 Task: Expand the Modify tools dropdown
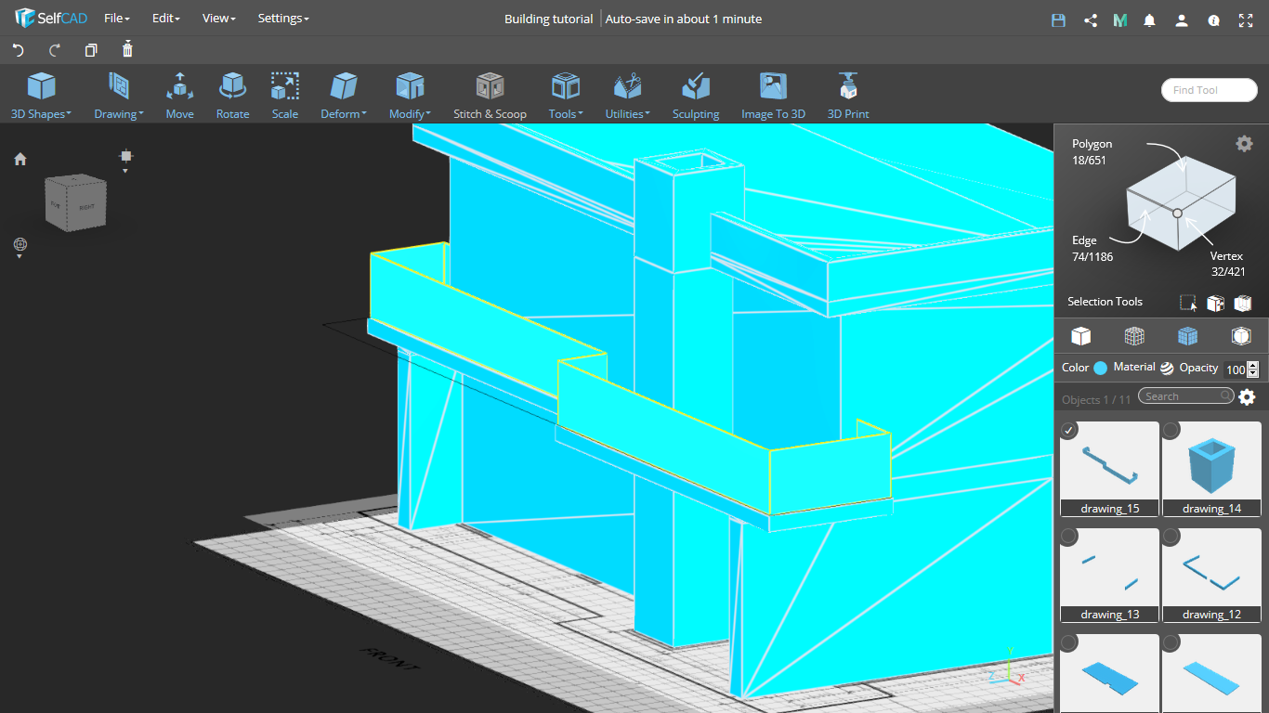[410, 97]
